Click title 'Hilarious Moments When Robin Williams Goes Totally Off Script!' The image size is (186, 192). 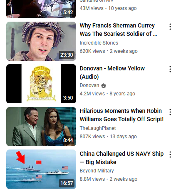pyautogui.click(x=122, y=115)
